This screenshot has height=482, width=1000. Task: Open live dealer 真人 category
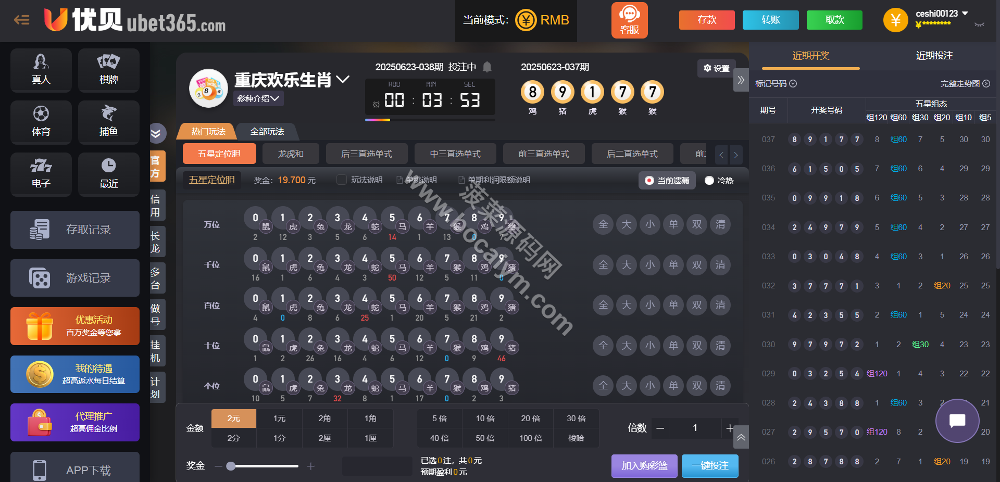coord(41,70)
